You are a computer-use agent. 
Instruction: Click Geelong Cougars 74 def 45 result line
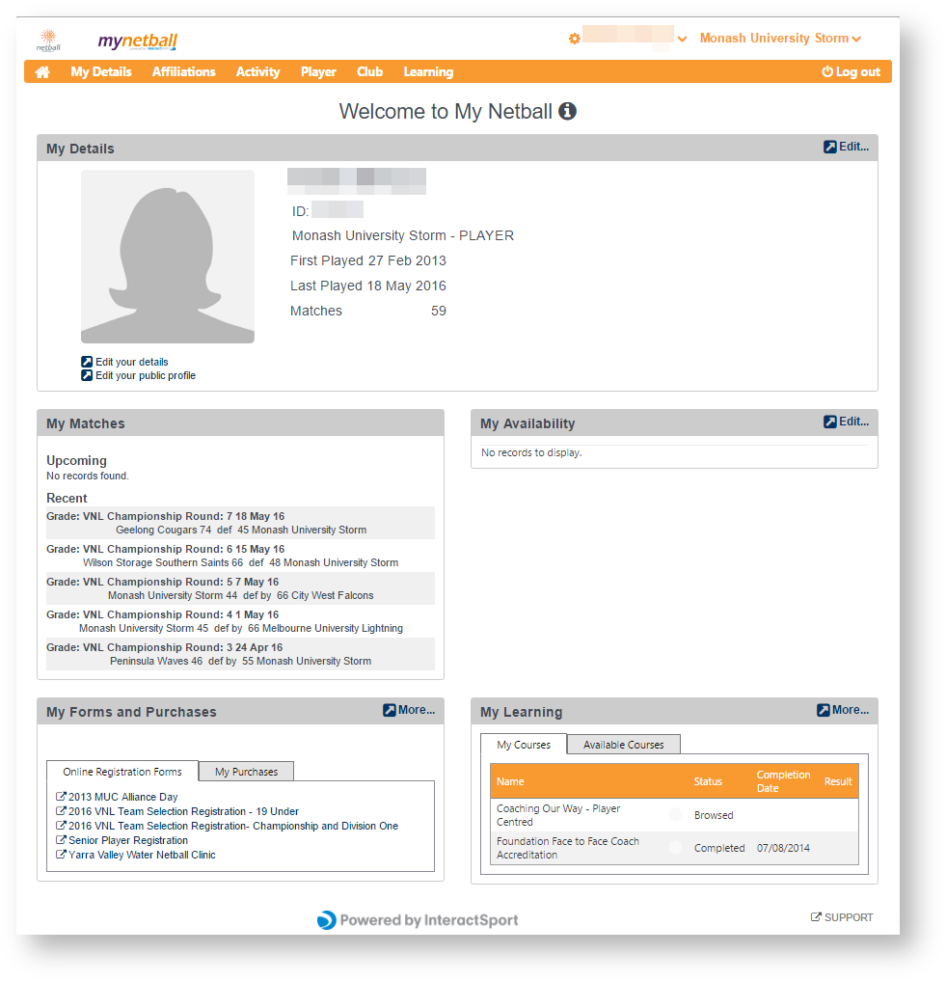coord(241,530)
